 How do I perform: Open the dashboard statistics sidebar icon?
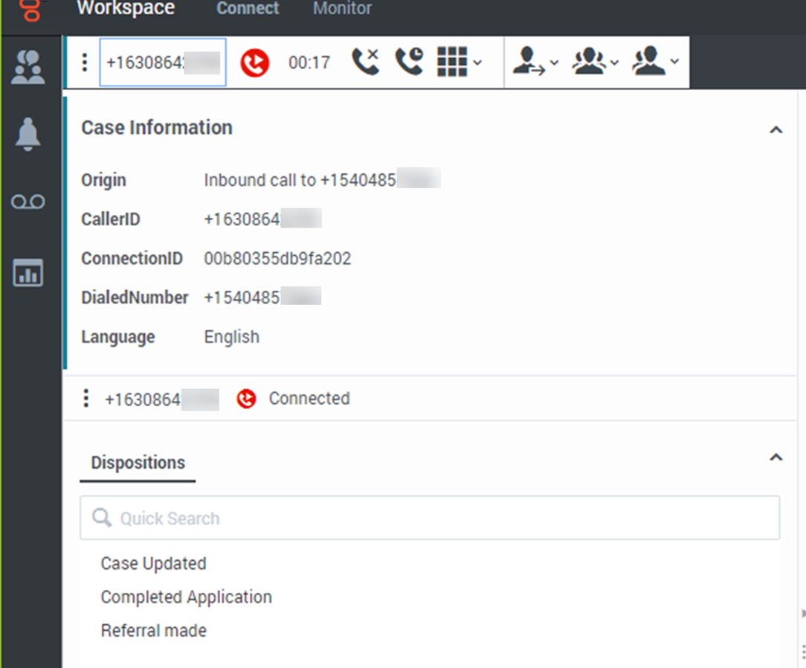[28, 273]
